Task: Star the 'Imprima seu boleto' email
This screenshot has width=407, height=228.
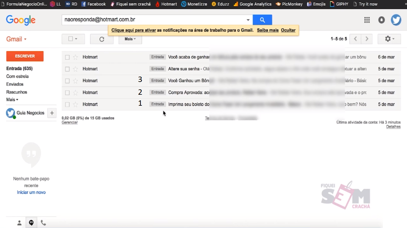Action: [75, 104]
